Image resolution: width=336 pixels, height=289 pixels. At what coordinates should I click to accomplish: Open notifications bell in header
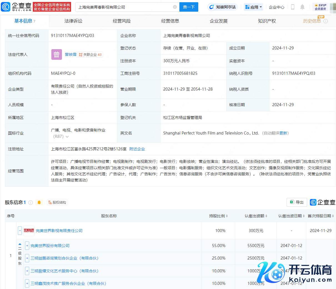(x=302, y=7)
